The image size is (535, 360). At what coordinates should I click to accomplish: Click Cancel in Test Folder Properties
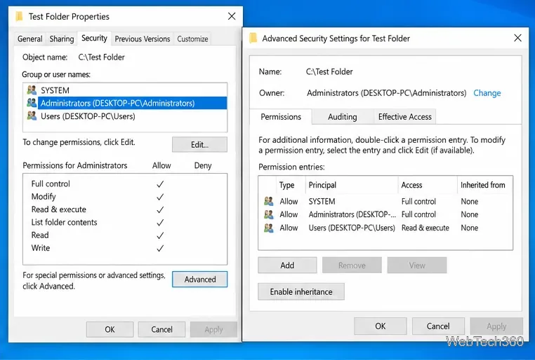point(161,329)
